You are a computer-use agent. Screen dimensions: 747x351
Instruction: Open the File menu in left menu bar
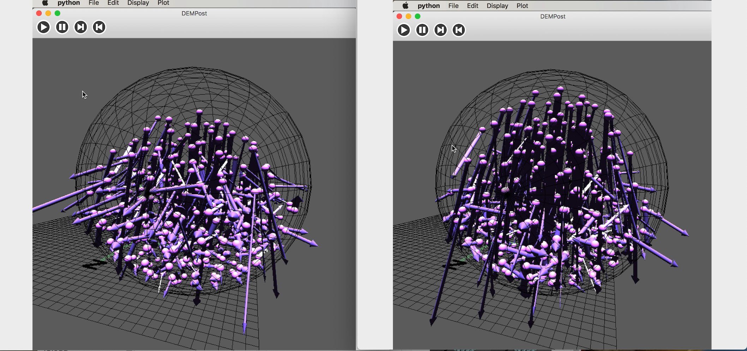pyautogui.click(x=94, y=3)
